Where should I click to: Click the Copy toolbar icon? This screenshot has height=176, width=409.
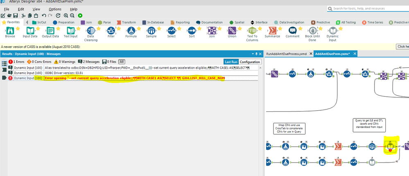30,16
